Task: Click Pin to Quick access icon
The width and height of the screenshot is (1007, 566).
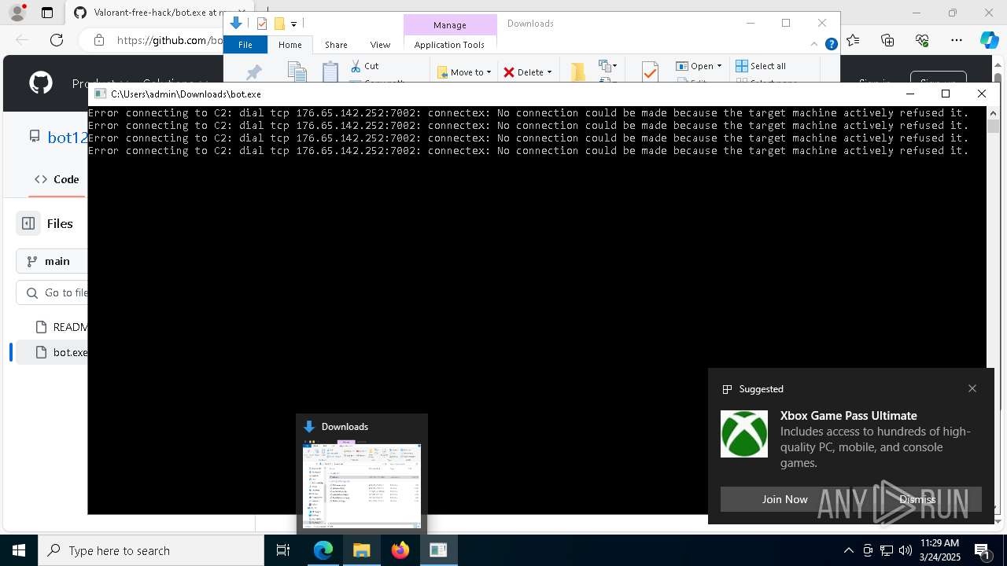Action: point(253,73)
